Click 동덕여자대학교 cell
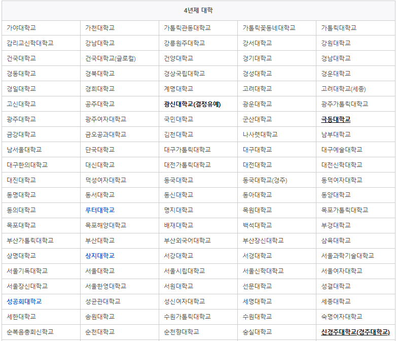The height and width of the screenshot is (341, 396). pos(355,180)
